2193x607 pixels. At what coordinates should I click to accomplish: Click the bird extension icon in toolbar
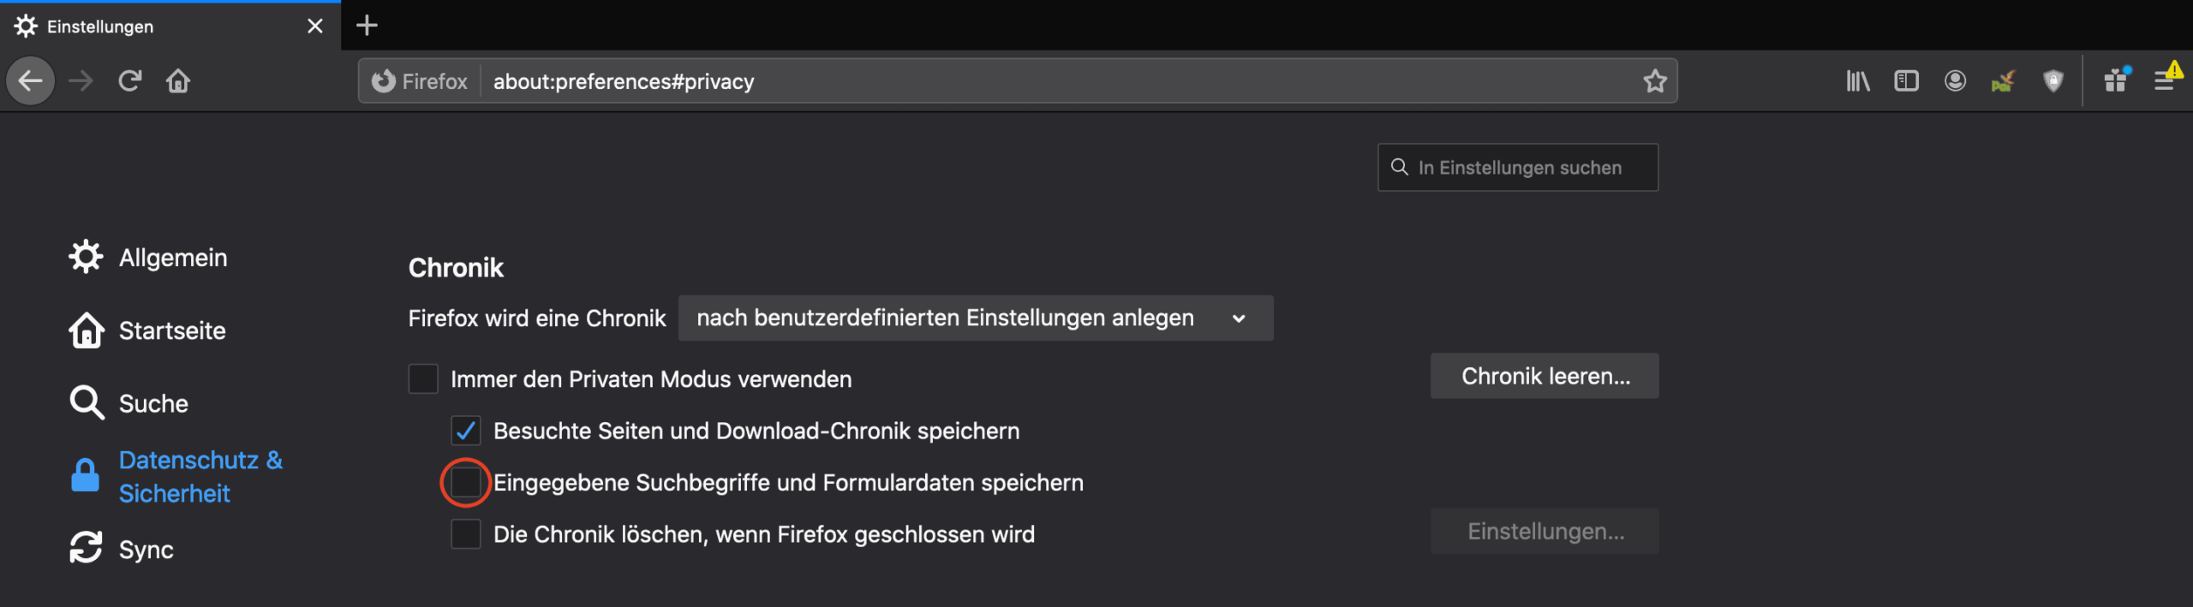[x=2005, y=80]
